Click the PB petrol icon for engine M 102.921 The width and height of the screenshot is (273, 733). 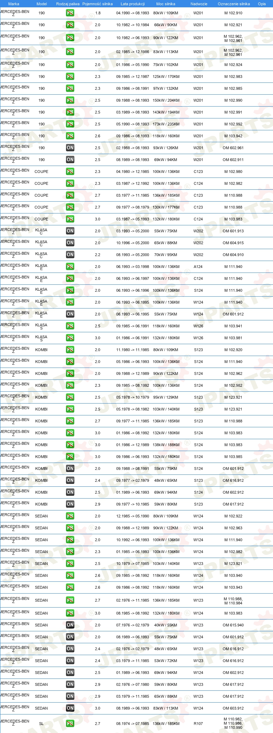70,25
